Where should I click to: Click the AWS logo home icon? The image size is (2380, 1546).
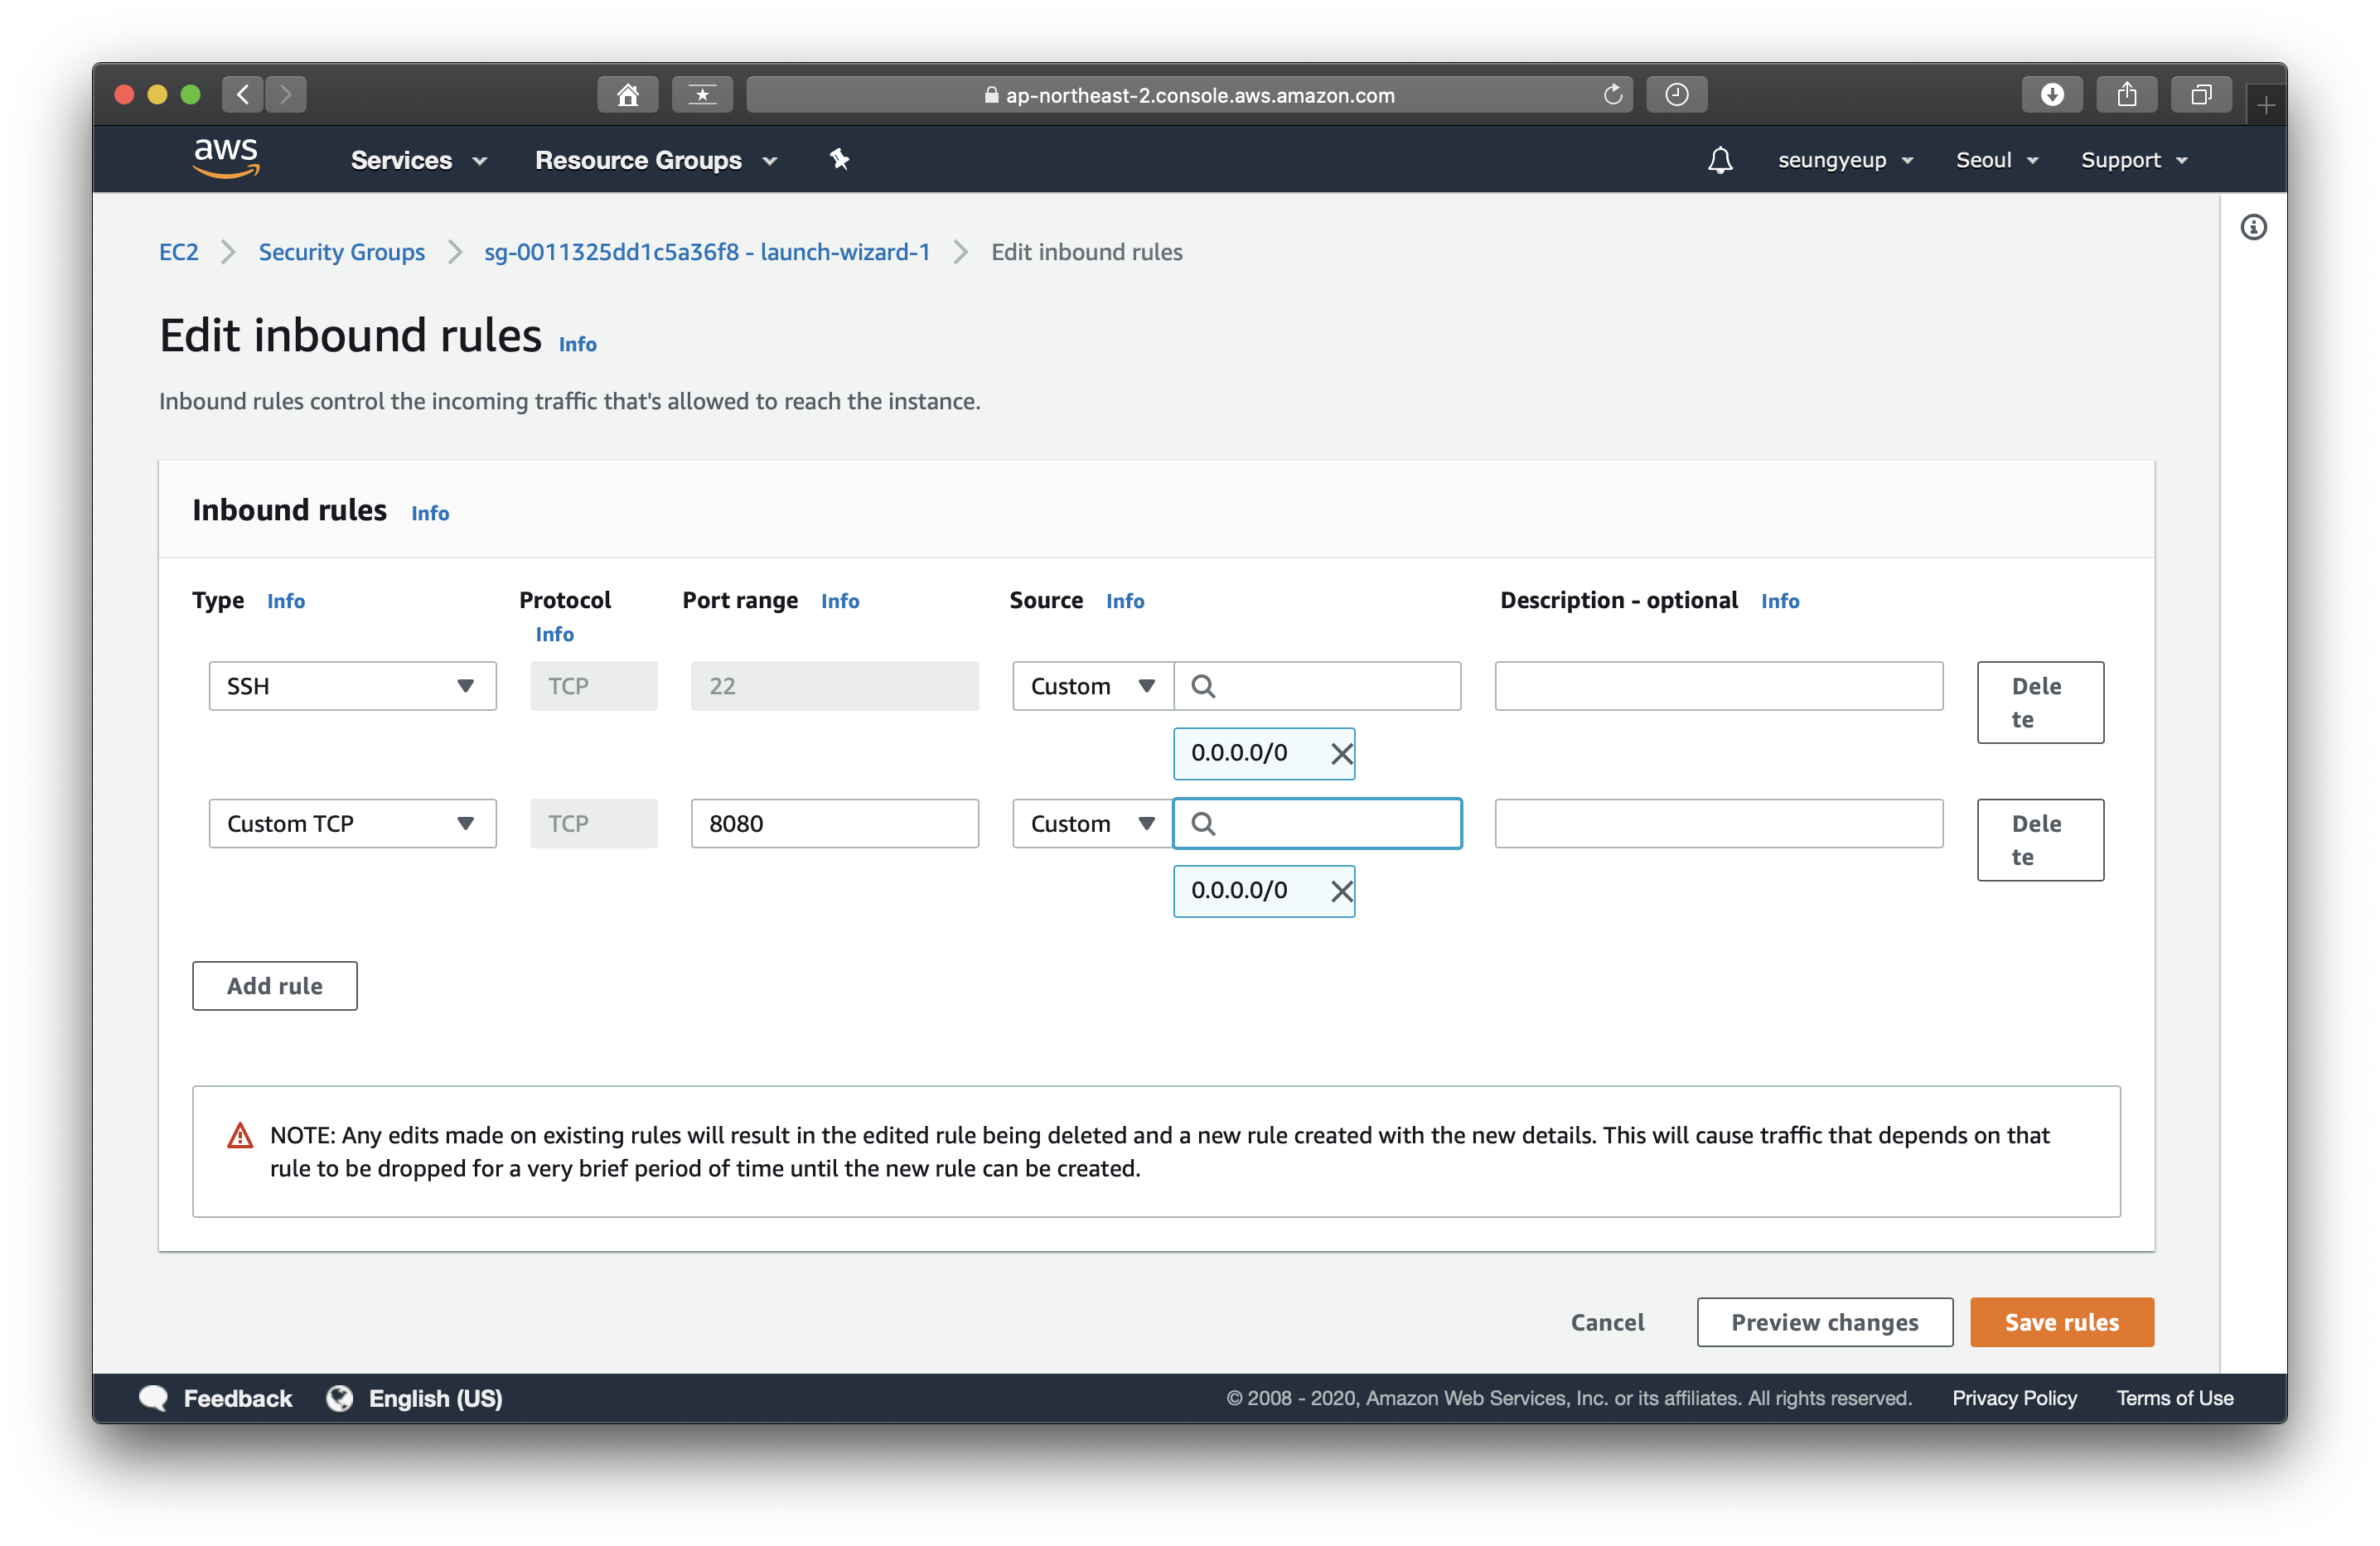point(226,158)
